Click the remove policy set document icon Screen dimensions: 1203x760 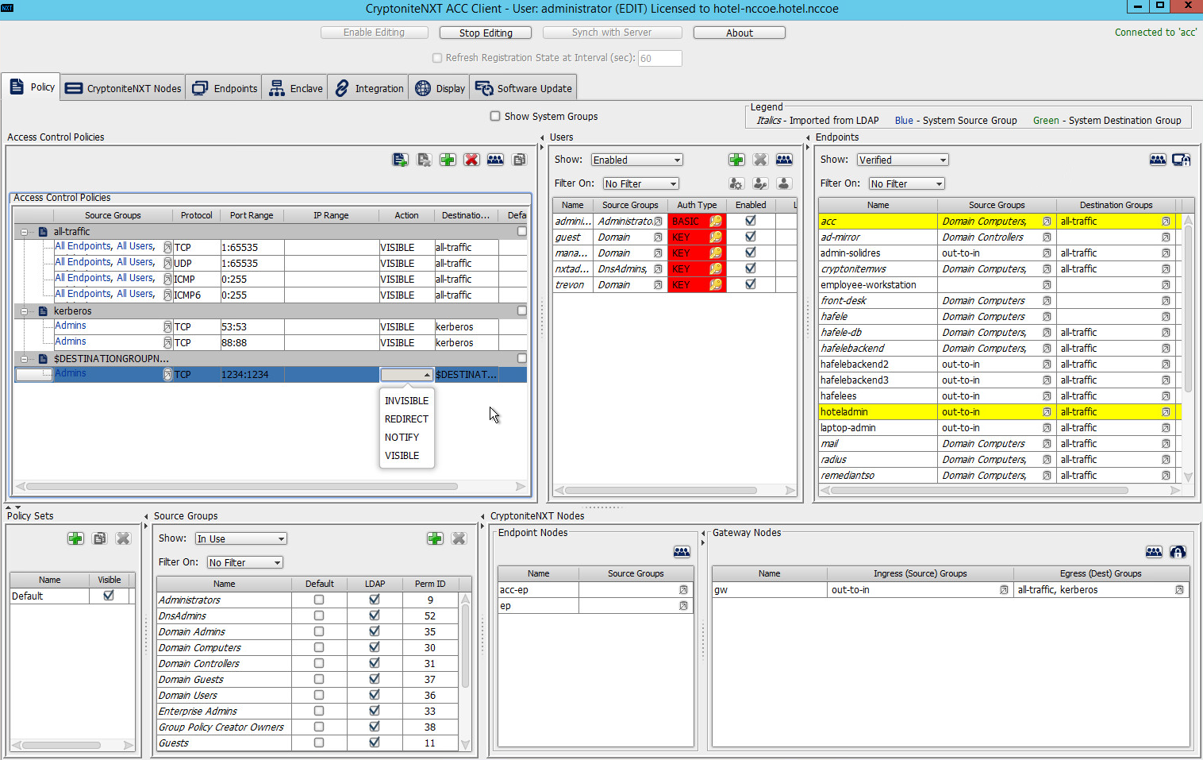pyautogui.click(x=425, y=160)
